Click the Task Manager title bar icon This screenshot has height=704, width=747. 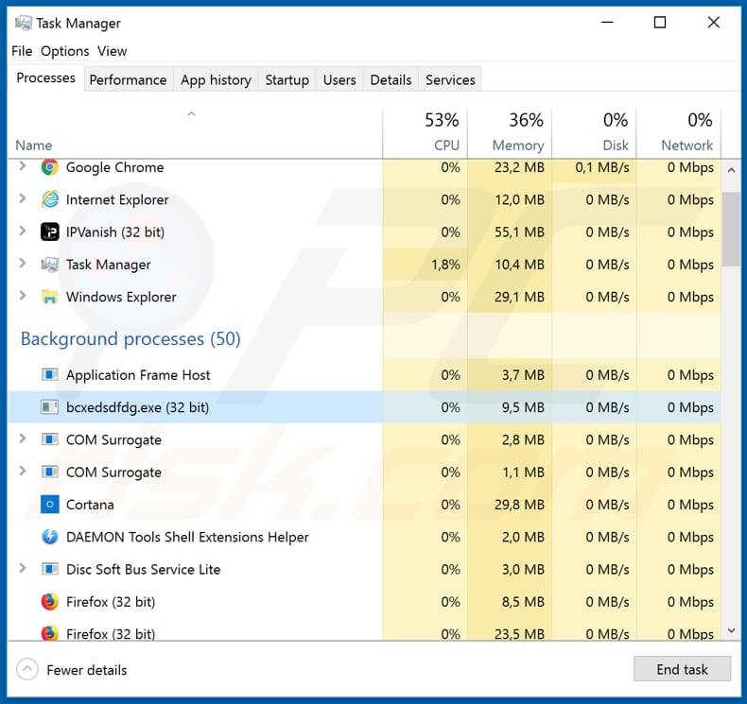click(24, 23)
